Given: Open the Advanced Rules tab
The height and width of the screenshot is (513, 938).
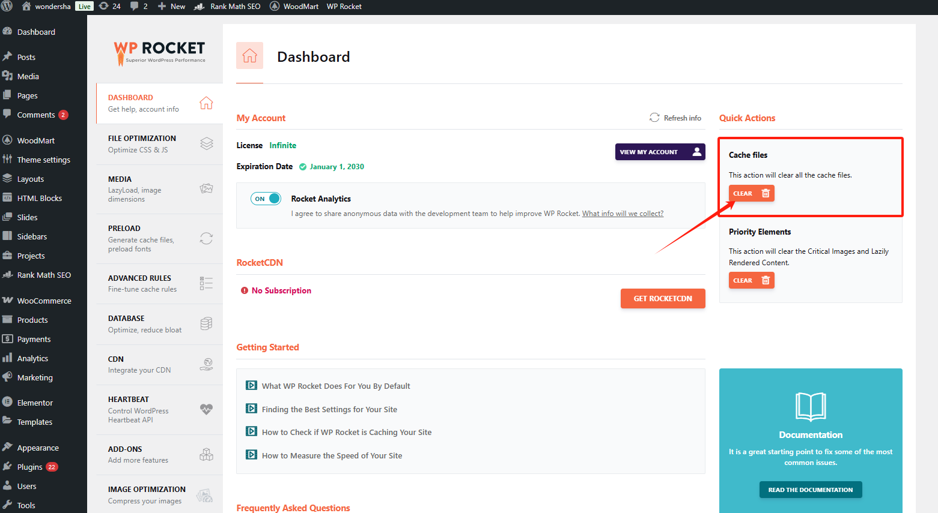Looking at the screenshot, I should (x=140, y=283).
